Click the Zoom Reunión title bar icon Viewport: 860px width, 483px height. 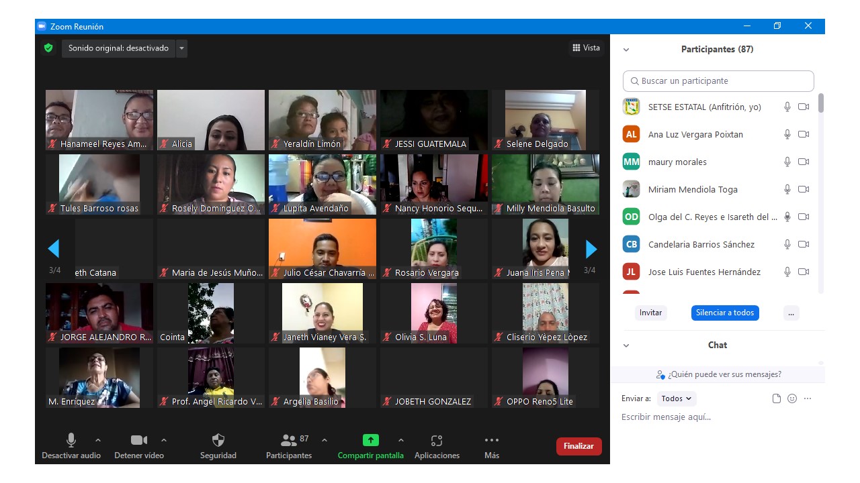42,26
